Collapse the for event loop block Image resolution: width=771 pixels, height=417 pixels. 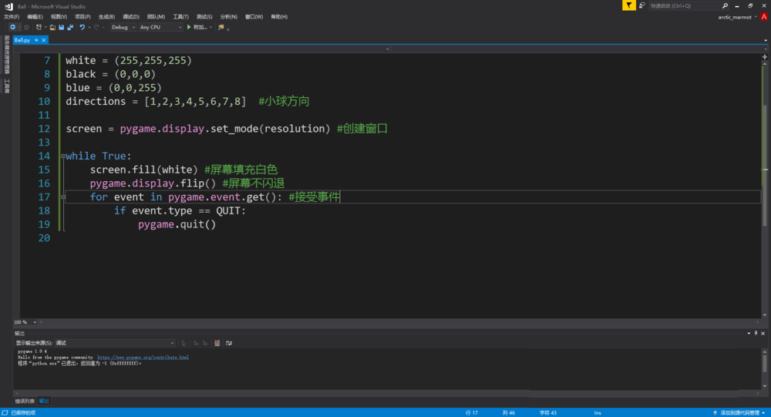pos(63,197)
